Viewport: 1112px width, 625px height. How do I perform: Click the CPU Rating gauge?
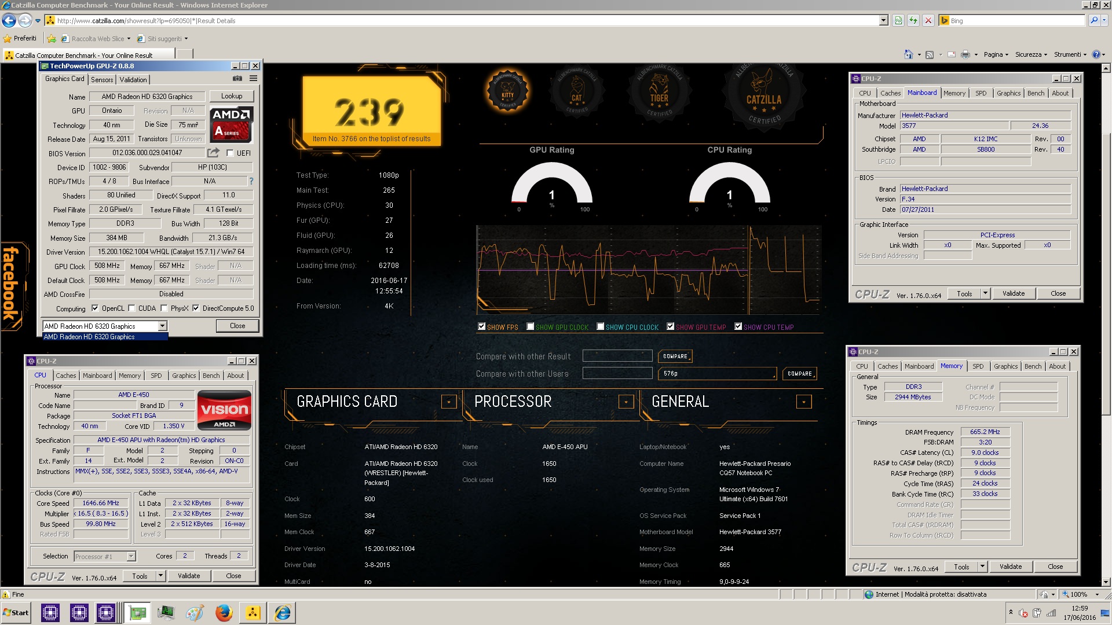729,184
